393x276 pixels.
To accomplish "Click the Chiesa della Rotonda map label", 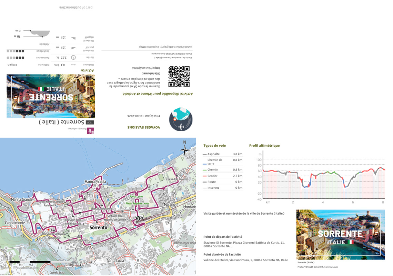I will [177, 179].
